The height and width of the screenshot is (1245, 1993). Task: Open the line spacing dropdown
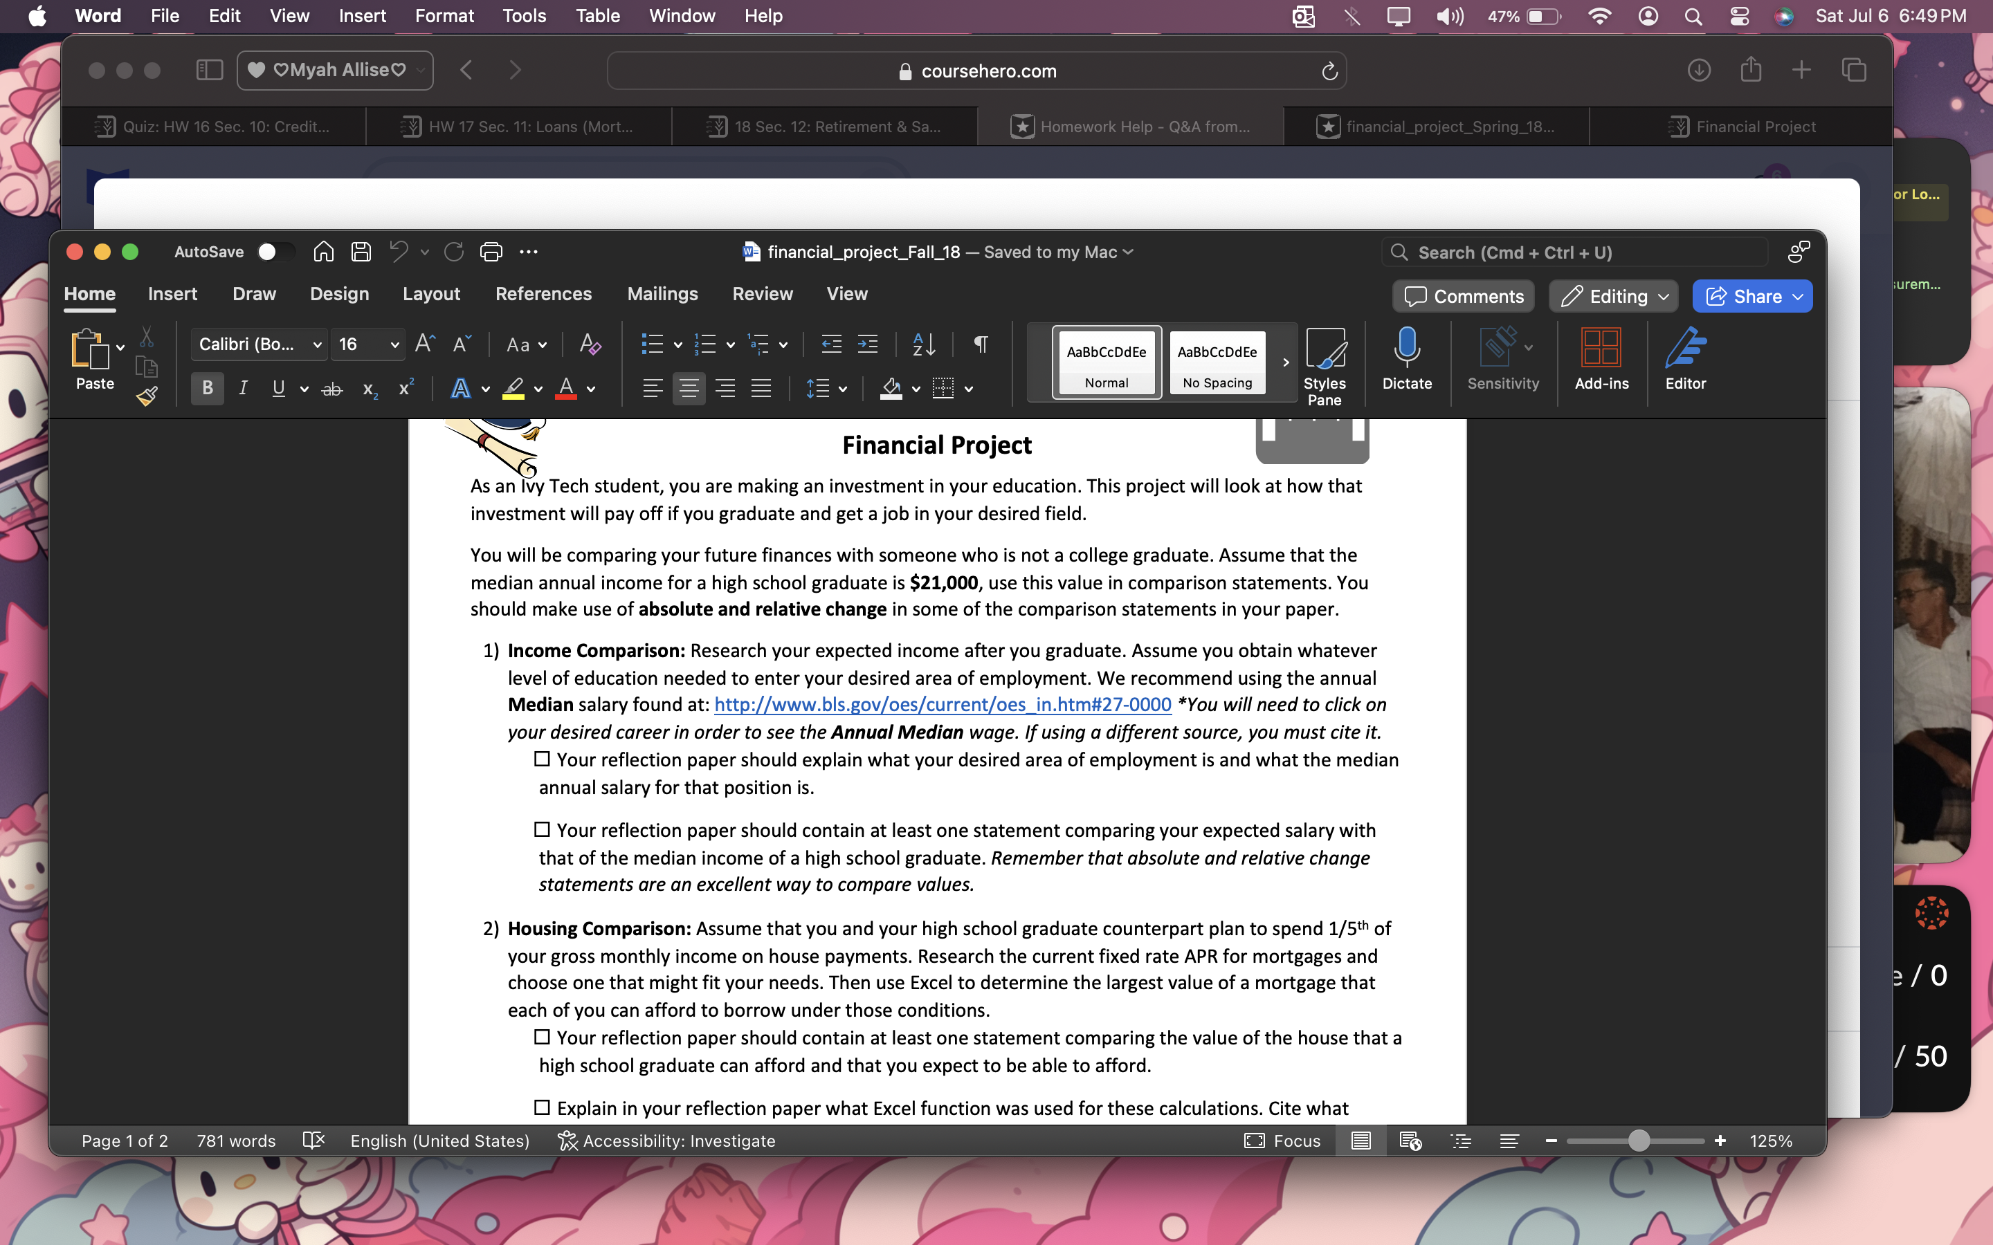click(827, 389)
